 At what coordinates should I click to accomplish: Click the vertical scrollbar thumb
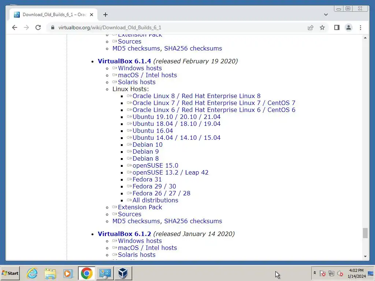[365, 233]
